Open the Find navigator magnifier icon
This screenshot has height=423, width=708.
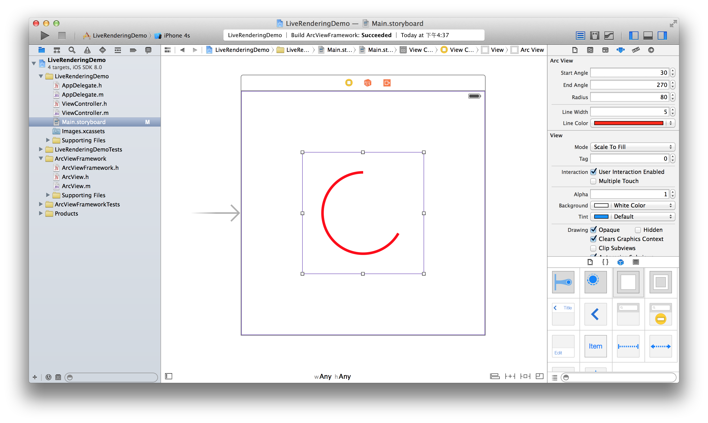(72, 50)
